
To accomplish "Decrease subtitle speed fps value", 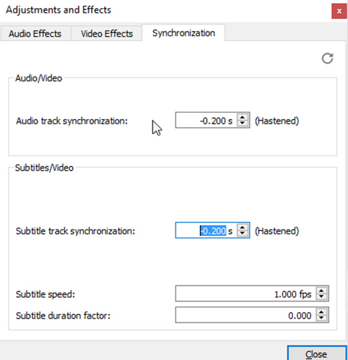I will tap(321, 297).
